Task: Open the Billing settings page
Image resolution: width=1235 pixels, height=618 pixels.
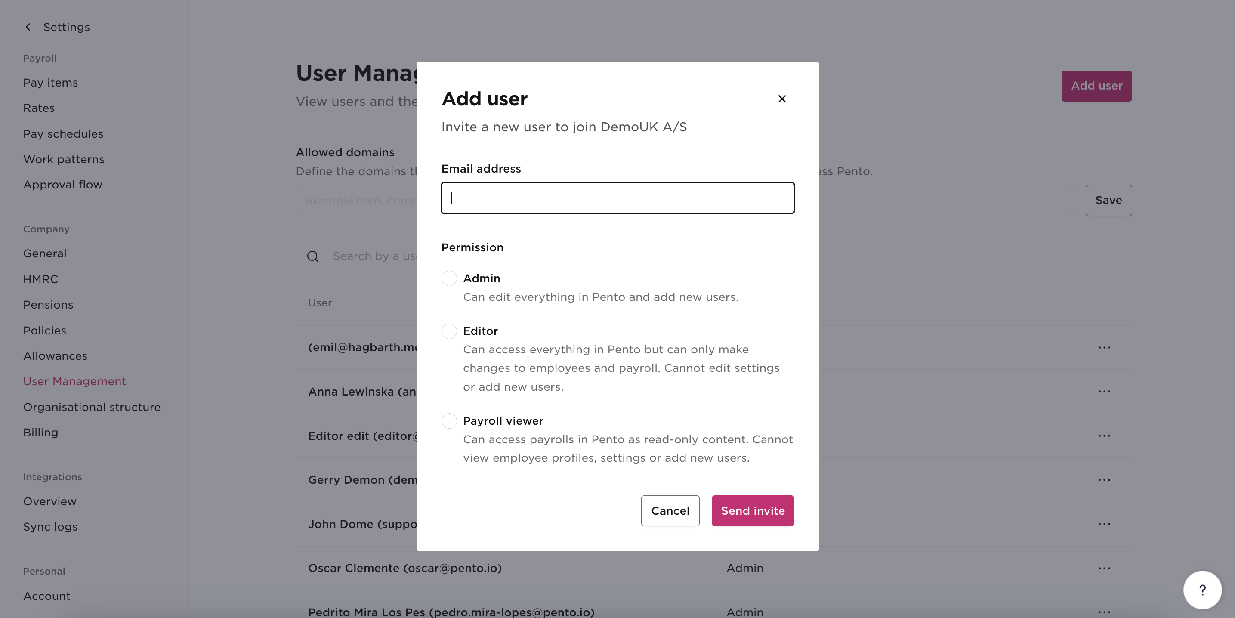Action: 40,432
